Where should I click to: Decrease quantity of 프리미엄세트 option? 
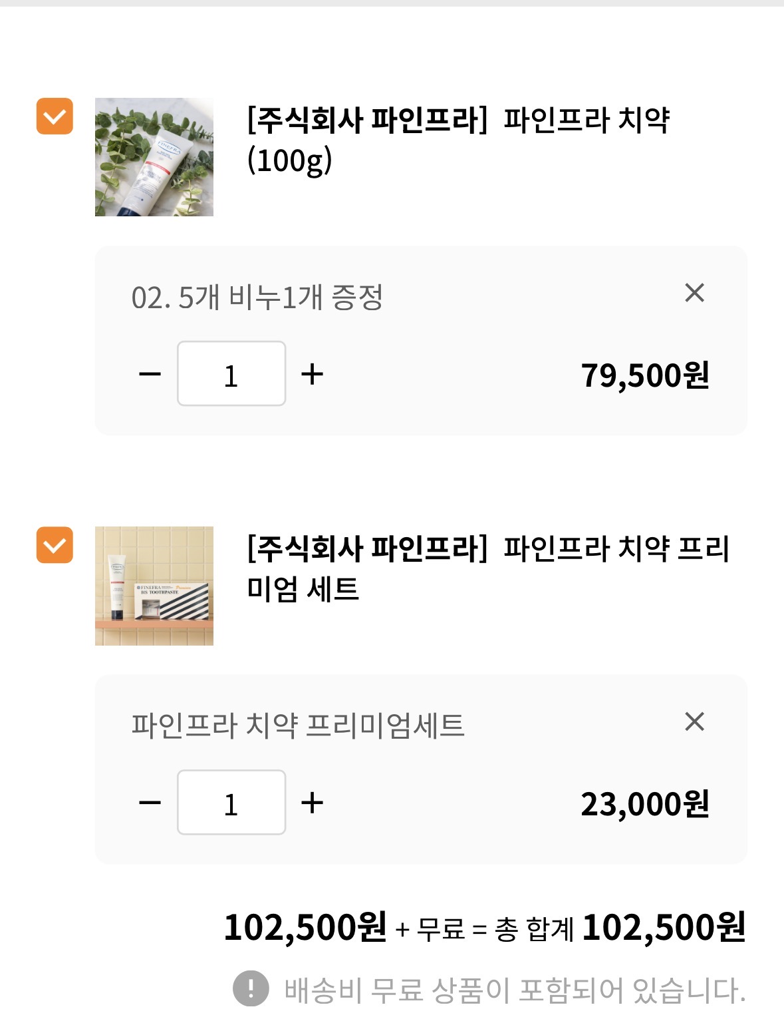(x=150, y=803)
